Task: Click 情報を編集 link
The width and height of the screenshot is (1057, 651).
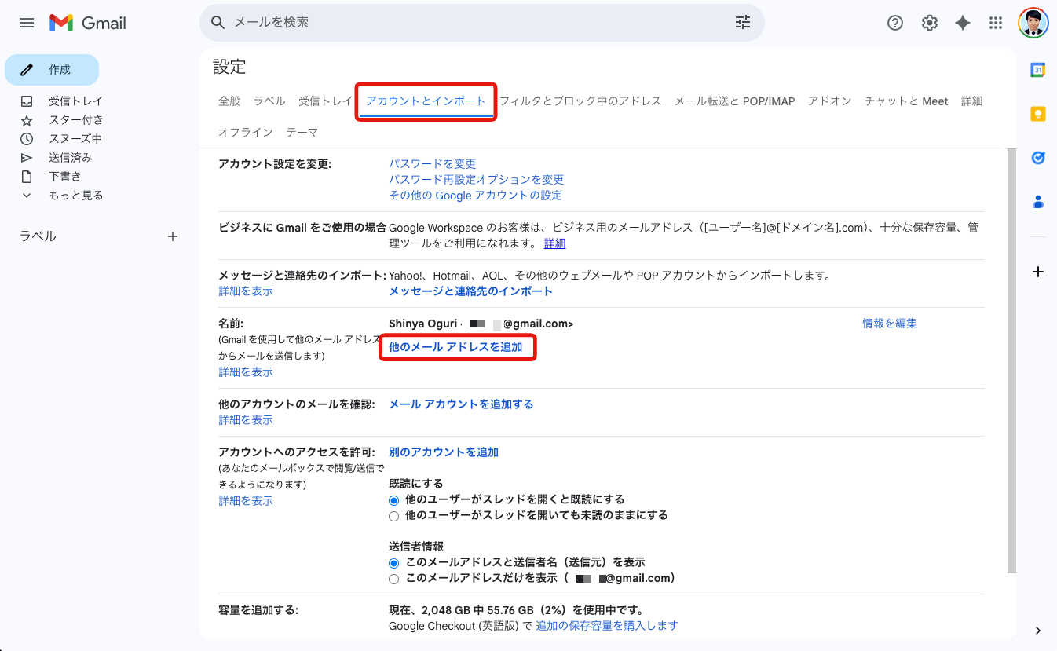Action: 890,324
